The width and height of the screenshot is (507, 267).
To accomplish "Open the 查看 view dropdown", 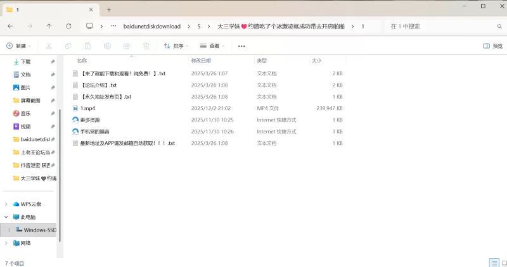I will [212, 46].
